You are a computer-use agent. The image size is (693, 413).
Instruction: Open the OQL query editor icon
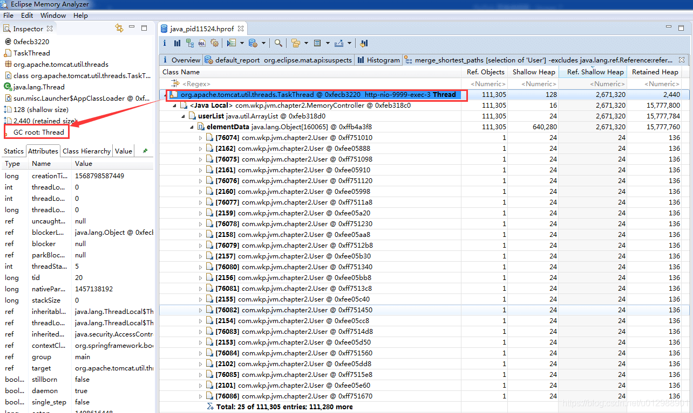(x=202, y=43)
